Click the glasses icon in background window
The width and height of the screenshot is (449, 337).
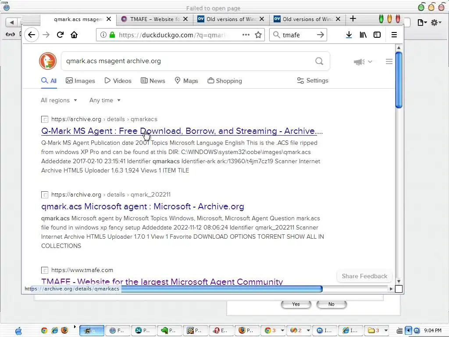11,34
